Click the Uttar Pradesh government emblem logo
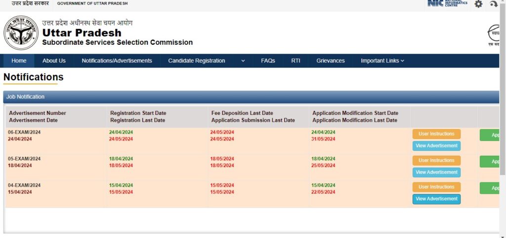Screen dimensions: 506x238 [x=21, y=33]
